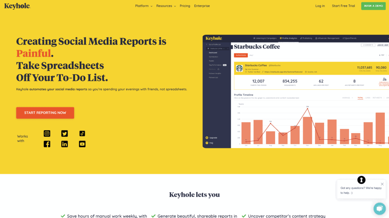Click the "Got any questions?" chat message
The height and width of the screenshot is (218, 389).
tap(361, 190)
